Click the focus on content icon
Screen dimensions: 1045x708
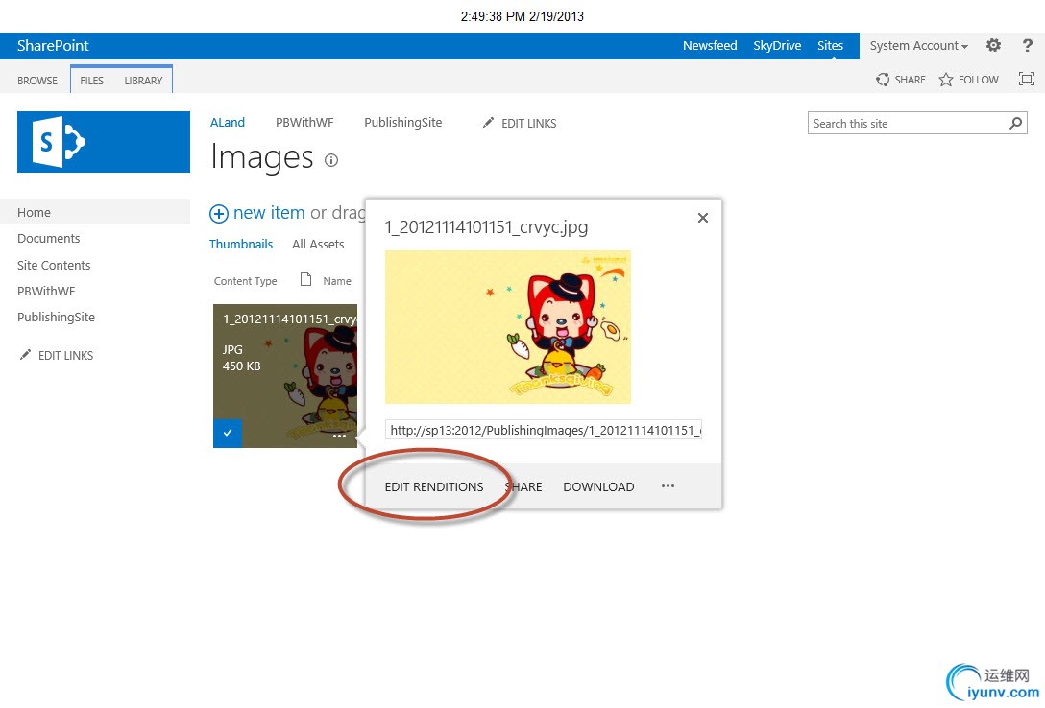[1027, 80]
